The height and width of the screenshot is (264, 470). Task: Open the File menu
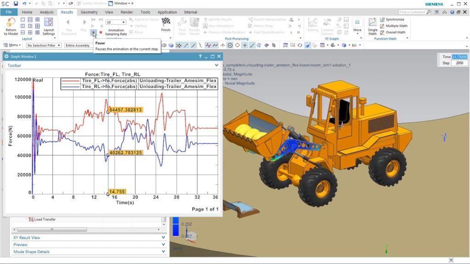(9, 12)
